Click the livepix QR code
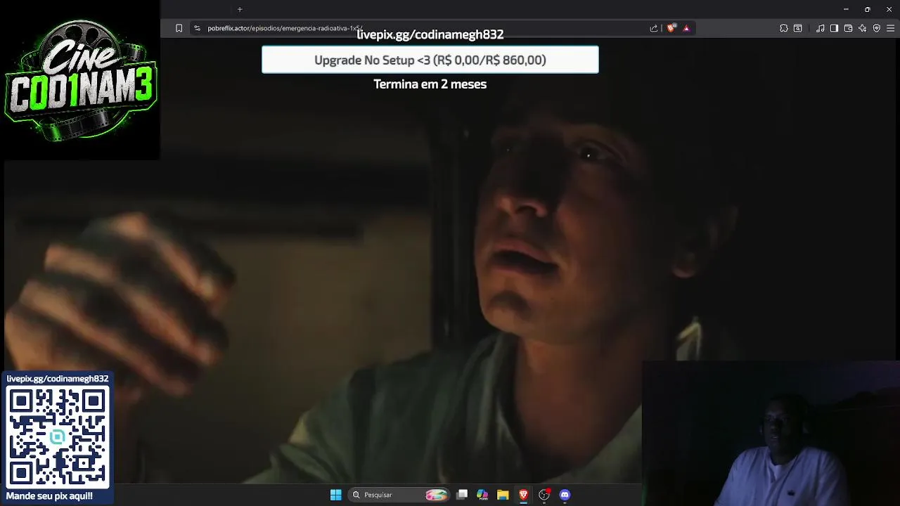The width and height of the screenshot is (900, 506). (58, 437)
